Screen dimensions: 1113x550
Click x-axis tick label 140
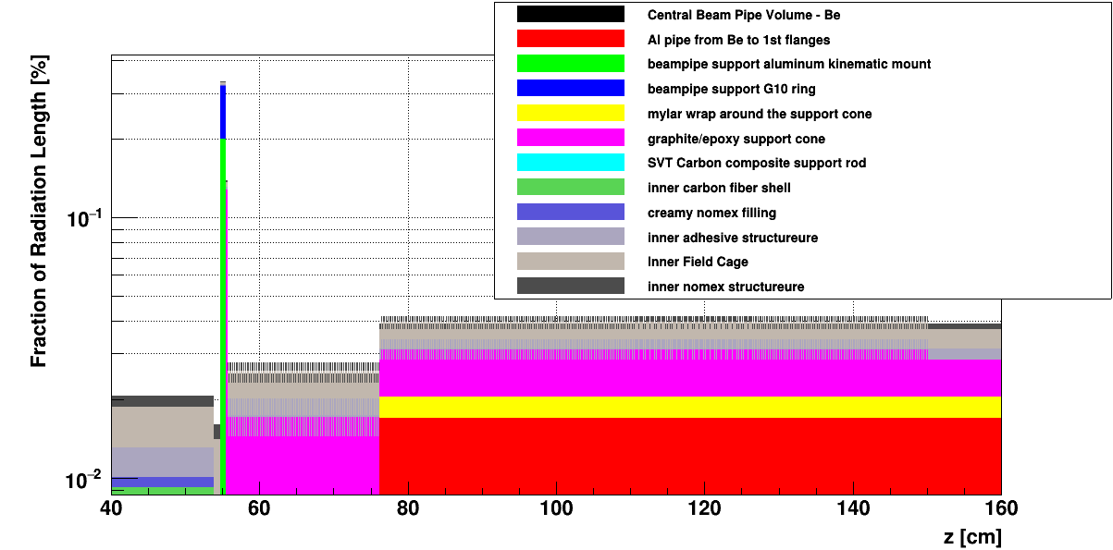click(853, 508)
